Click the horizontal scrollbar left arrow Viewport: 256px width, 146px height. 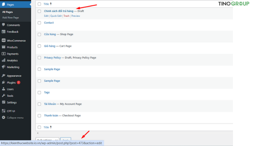[x=38, y=133]
